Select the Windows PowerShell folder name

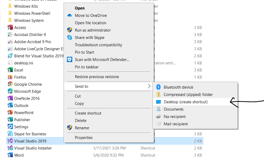32,13
